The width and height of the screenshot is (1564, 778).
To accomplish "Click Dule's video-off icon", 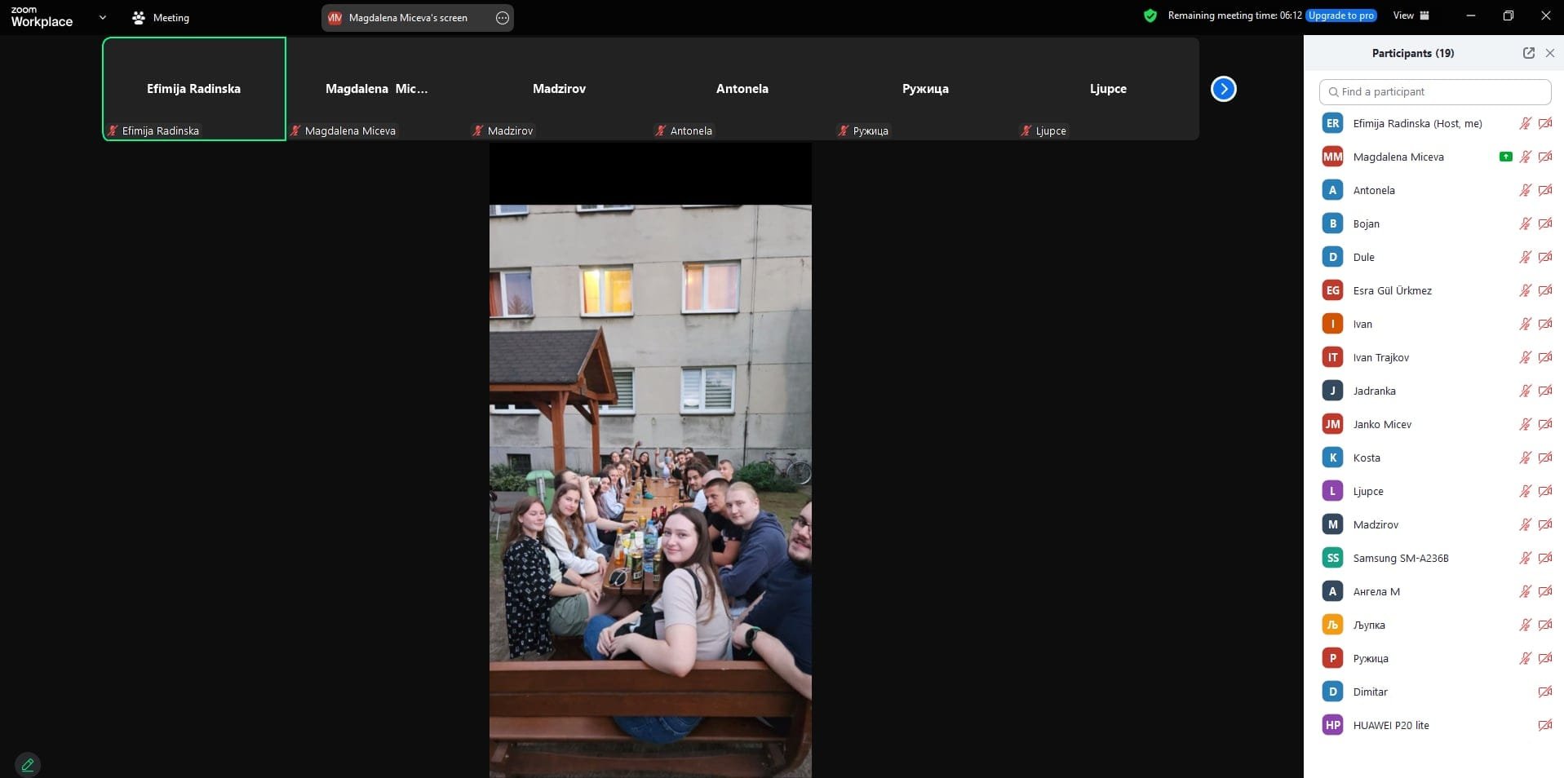I will pyautogui.click(x=1545, y=258).
